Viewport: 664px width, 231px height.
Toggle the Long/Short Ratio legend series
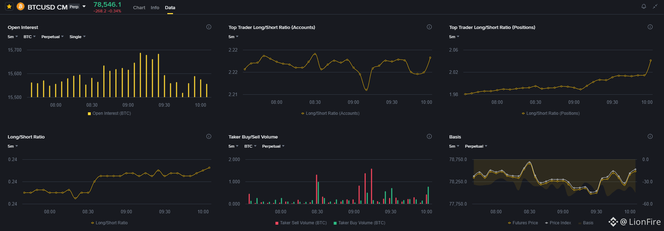click(109, 223)
